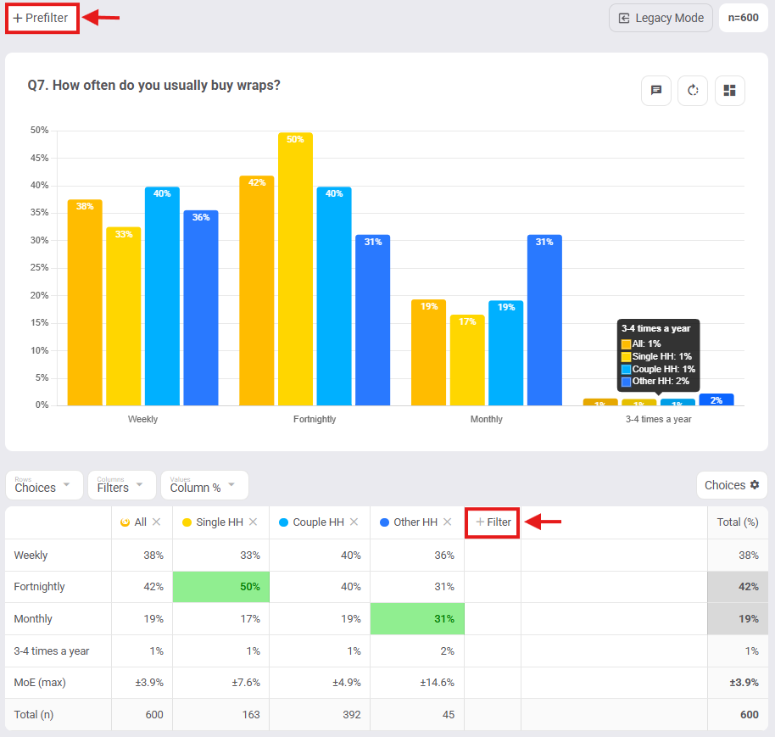Viewport: 775px width, 737px height.
Task: Remove the Couple HH filter column
Action: point(354,522)
